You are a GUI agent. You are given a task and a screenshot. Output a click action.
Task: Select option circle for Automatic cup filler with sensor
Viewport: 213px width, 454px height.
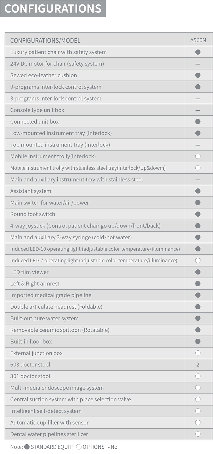point(198,422)
